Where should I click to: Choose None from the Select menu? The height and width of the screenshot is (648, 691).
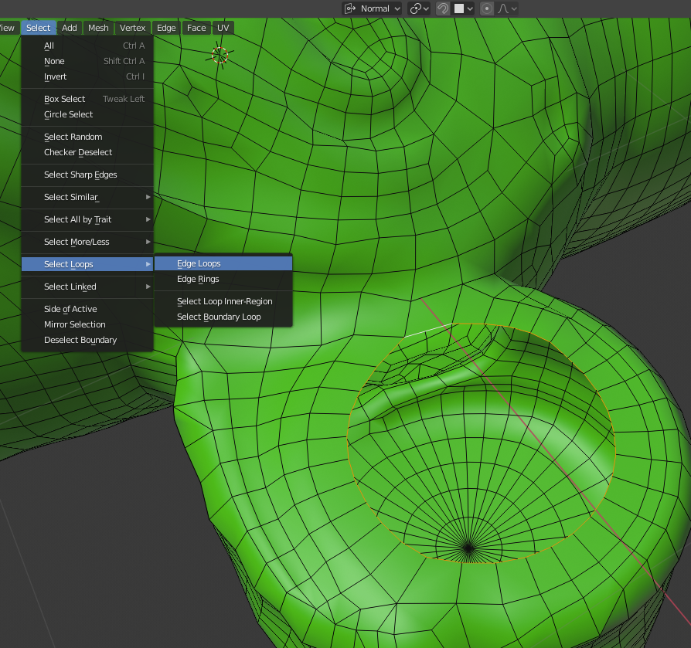point(87,61)
